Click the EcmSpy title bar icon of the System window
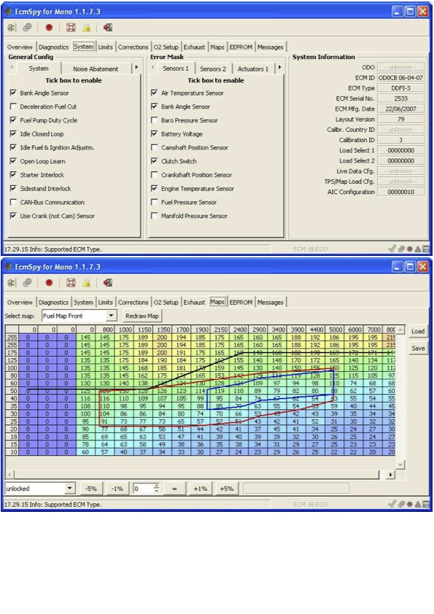 pos(8,12)
